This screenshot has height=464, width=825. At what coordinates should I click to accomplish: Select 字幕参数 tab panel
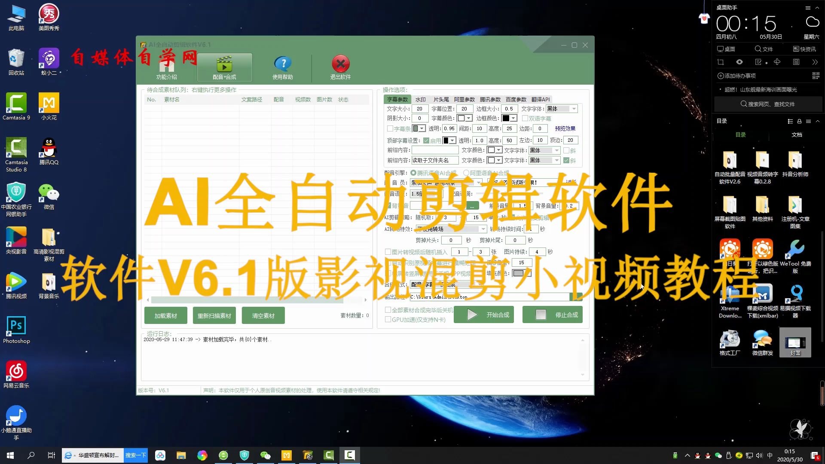pos(397,99)
